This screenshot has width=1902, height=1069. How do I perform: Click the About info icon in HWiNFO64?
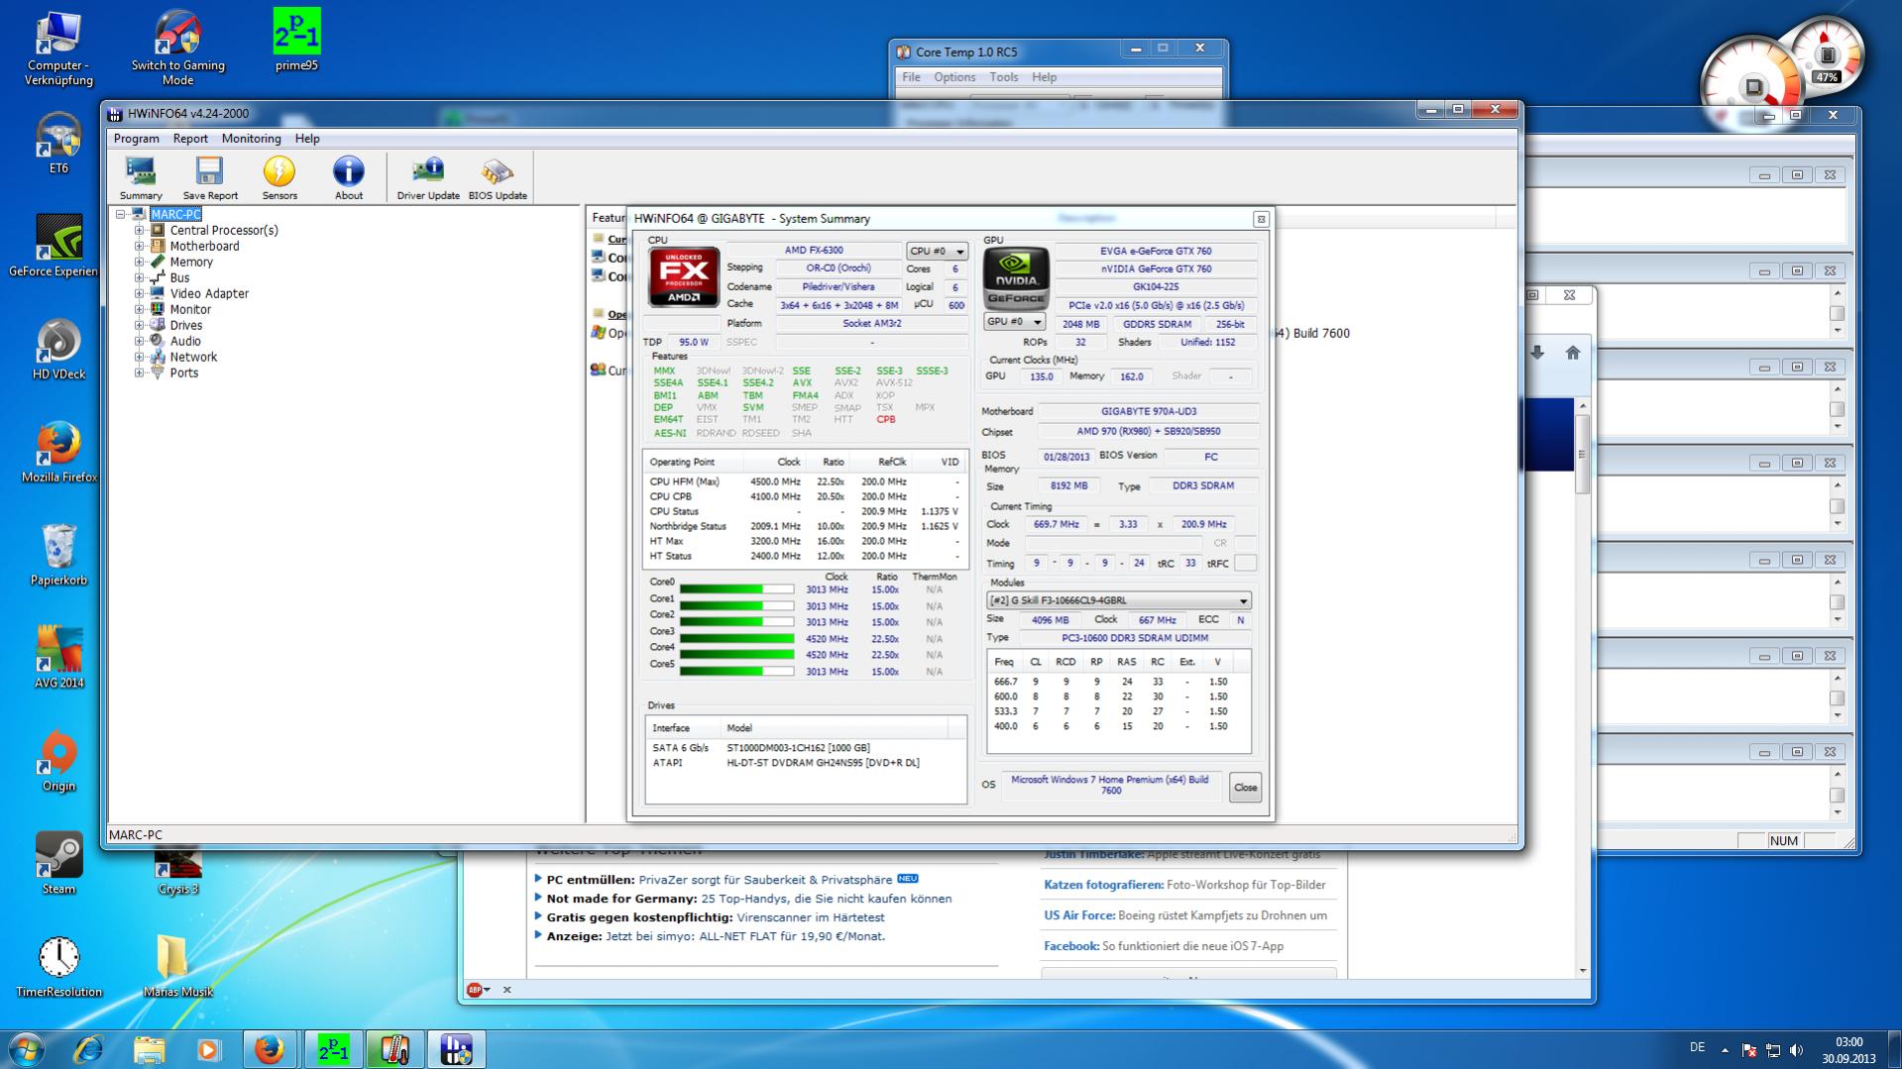(349, 178)
